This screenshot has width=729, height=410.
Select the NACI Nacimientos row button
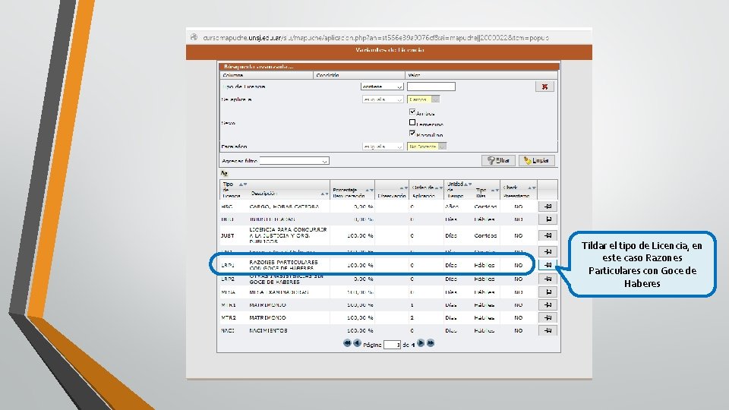pyautogui.click(x=548, y=330)
